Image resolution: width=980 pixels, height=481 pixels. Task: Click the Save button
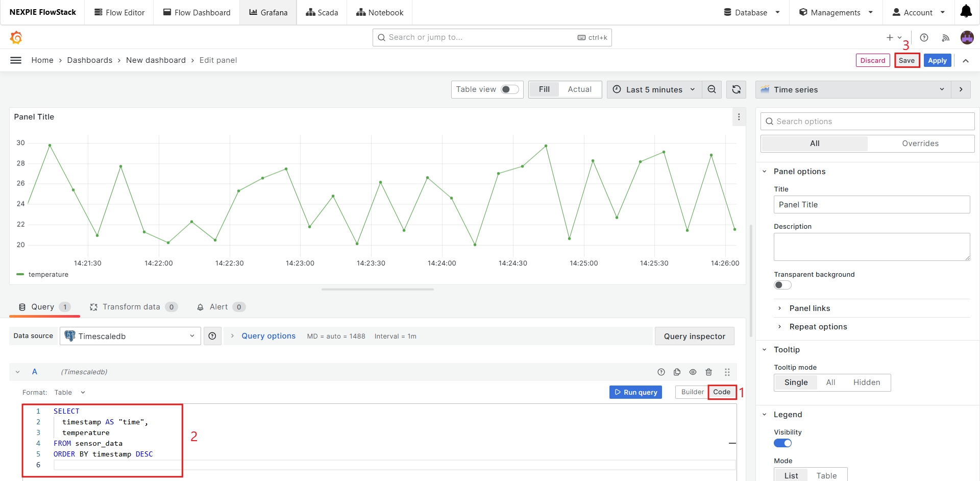(906, 60)
